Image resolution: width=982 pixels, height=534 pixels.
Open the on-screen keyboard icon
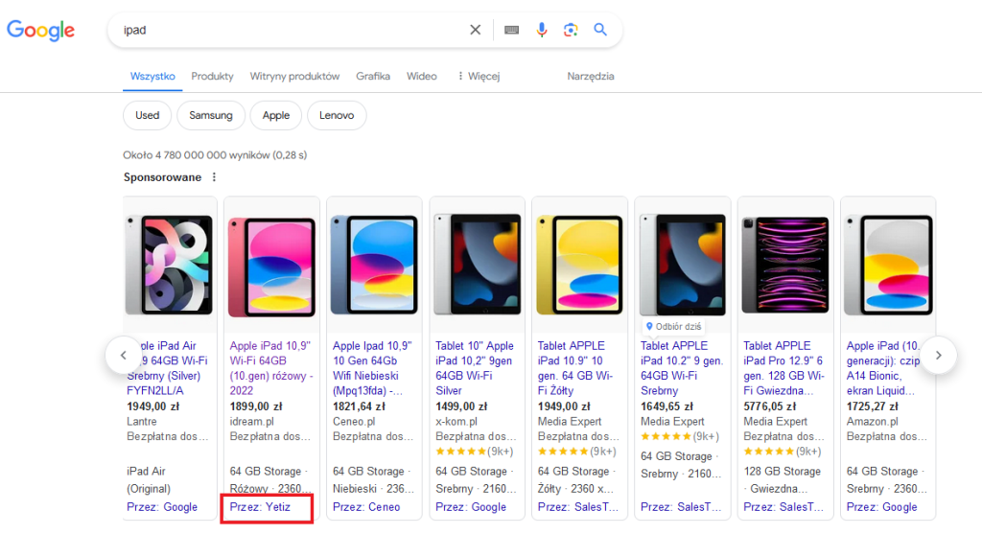tap(512, 30)
